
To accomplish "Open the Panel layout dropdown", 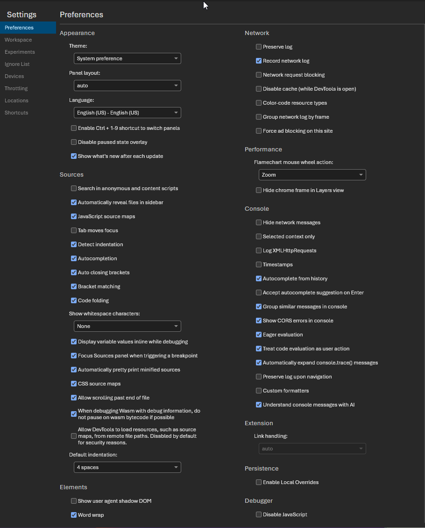I will click(127, 86).
